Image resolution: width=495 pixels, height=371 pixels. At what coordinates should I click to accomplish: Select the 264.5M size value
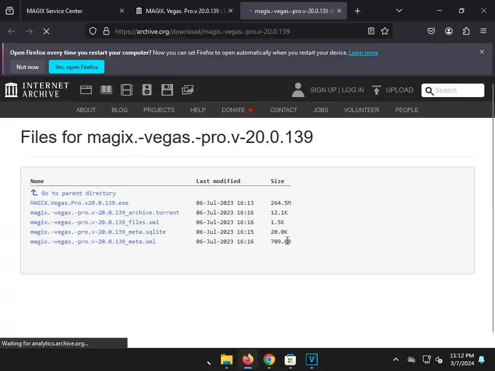click(x=281, y=203)
